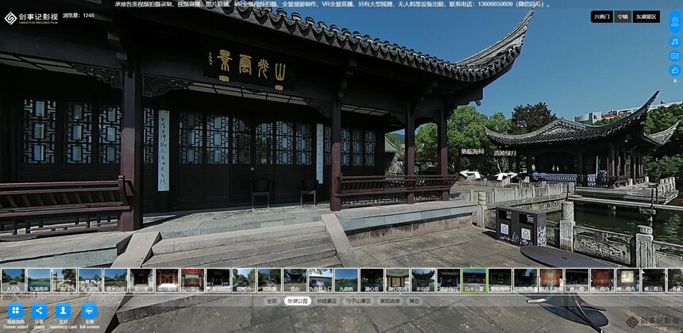The height and width of the screenshot is (333, 683).
Task: Click the 创事记影视 logo
Action: (31, 18)
